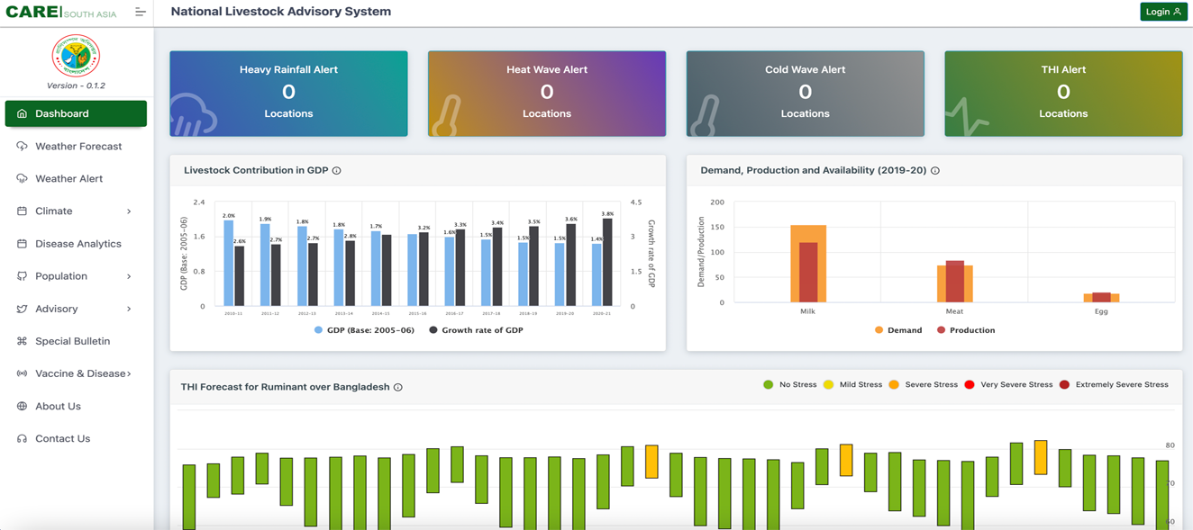Viewport: 1193px width, 530px height.
Task: Toggle Severe Stress legend item
Action: [924, 384]
